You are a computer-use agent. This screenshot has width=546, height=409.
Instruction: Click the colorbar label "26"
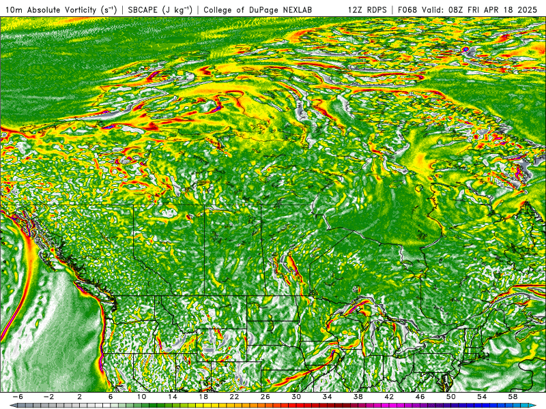[265, 397]
